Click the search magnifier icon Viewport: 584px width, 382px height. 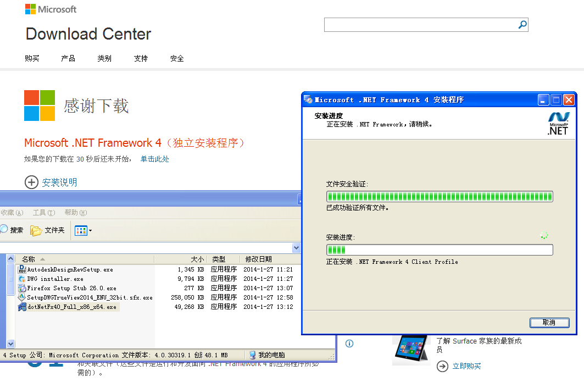click(x=522, y=25)
